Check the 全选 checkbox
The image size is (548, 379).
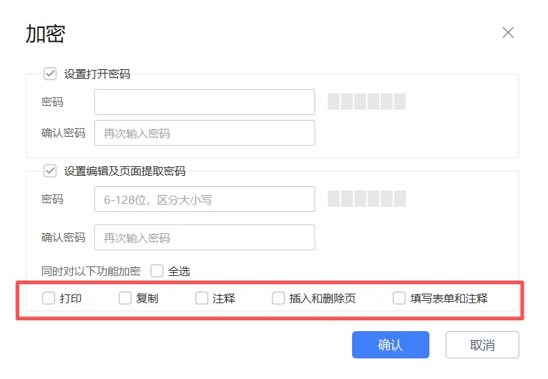[x=157, y=271]
